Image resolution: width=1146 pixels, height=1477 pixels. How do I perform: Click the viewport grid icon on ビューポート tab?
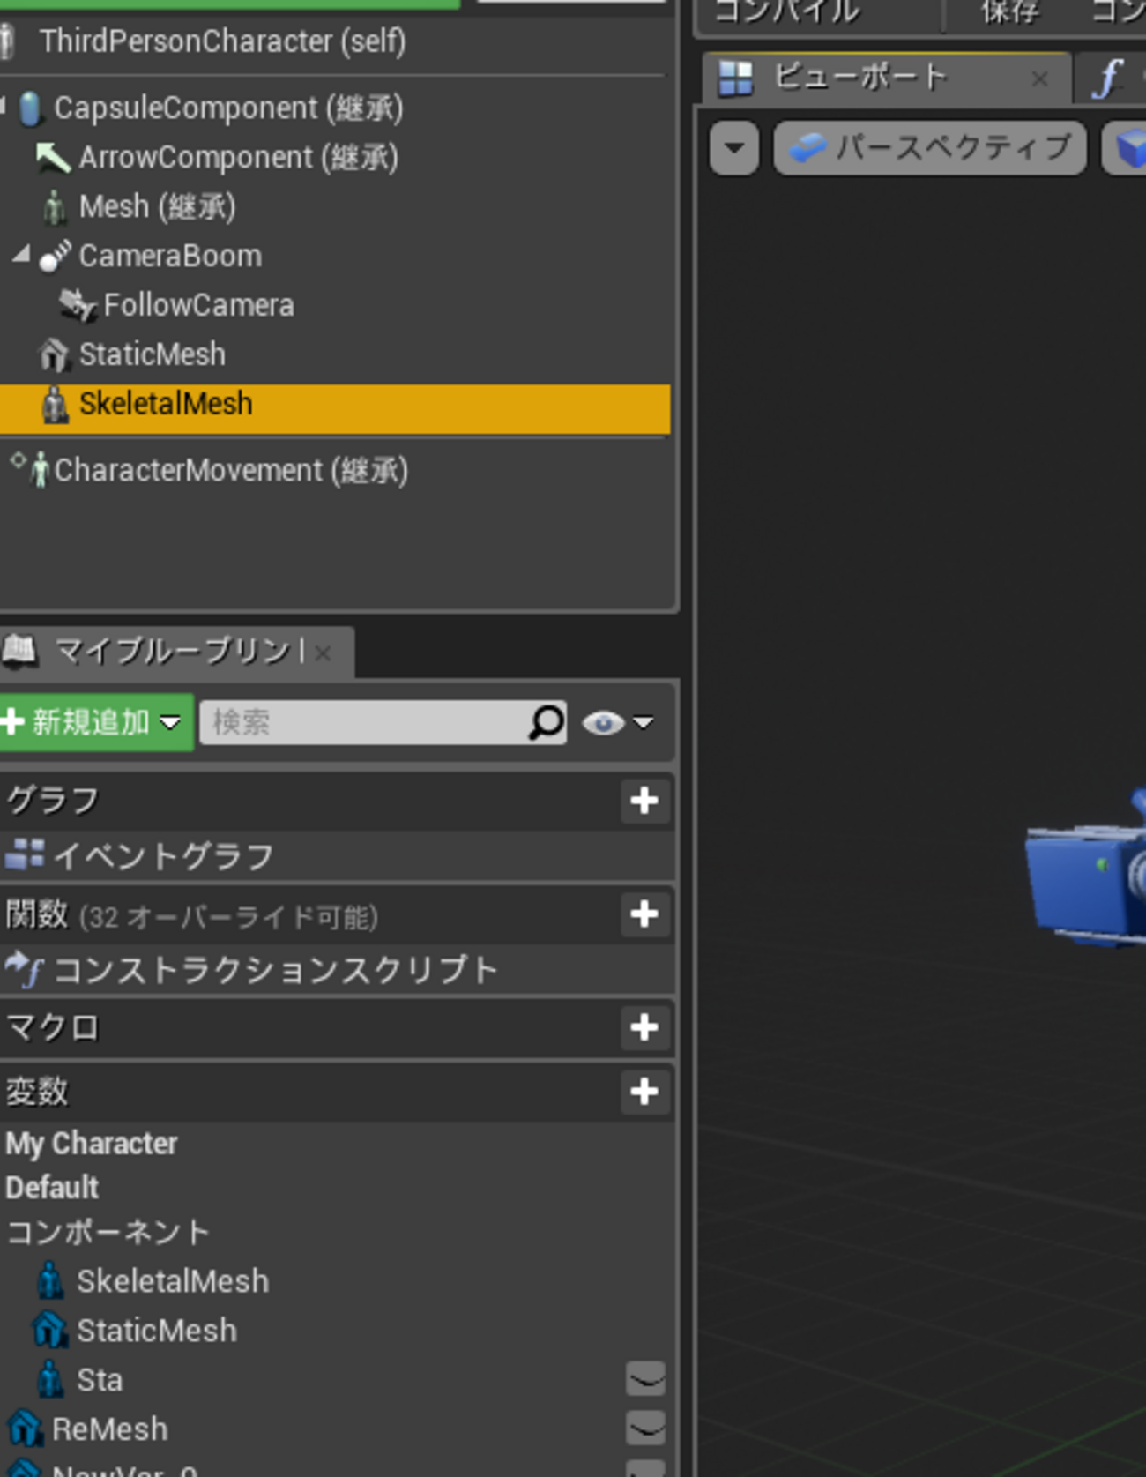tap(735, 78)
